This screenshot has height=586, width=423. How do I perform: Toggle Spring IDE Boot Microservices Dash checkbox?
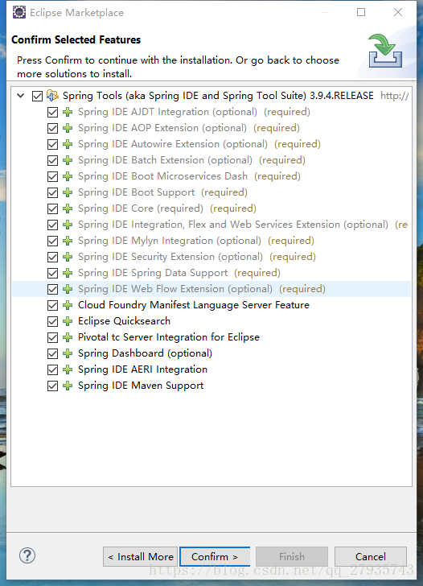tap(52, 176)
